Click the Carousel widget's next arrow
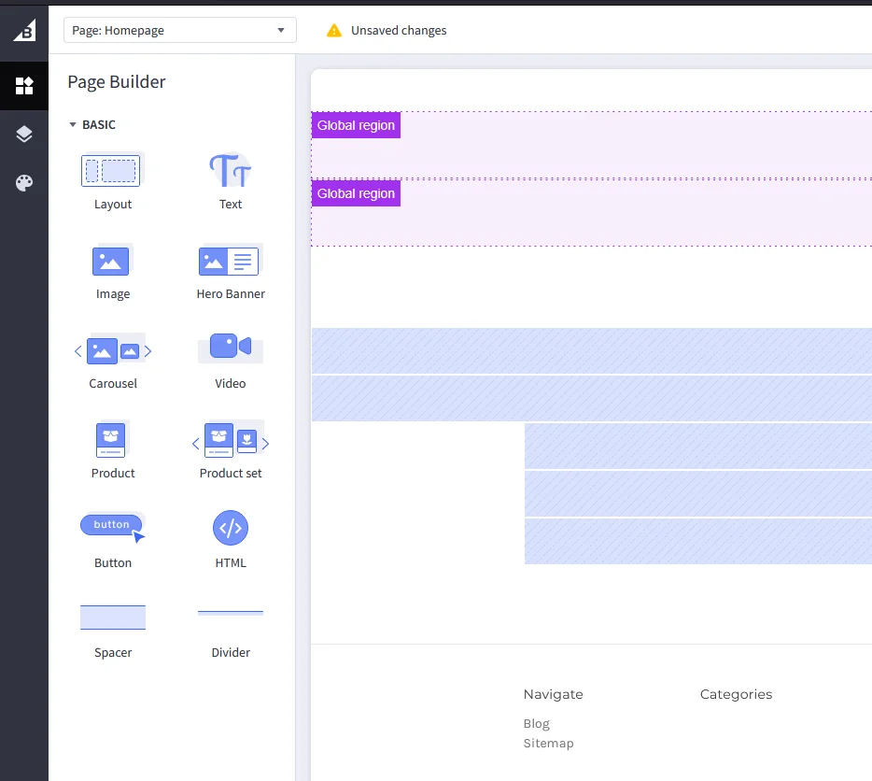 pyautogui.click(x=148, y=350)
